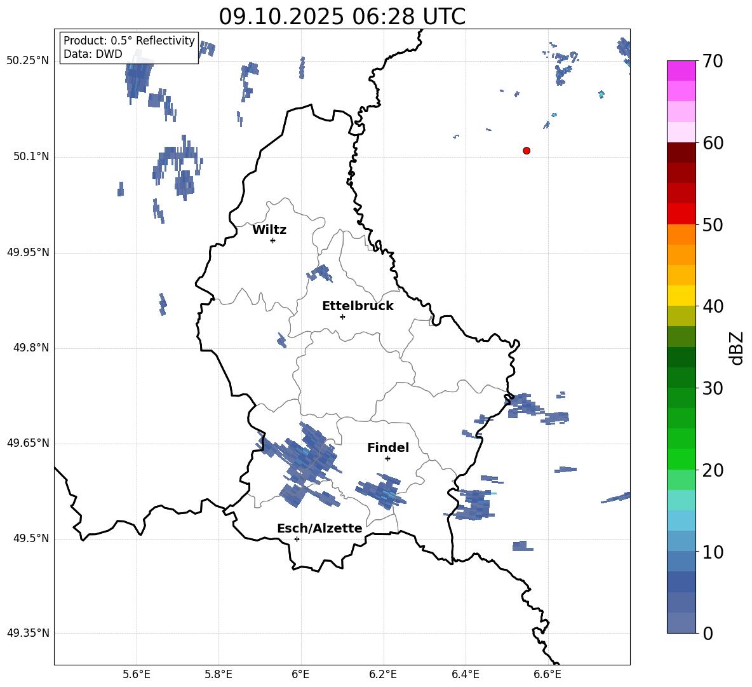
Task: Click the 5.8°E longitude label
Action: (218, 674)
